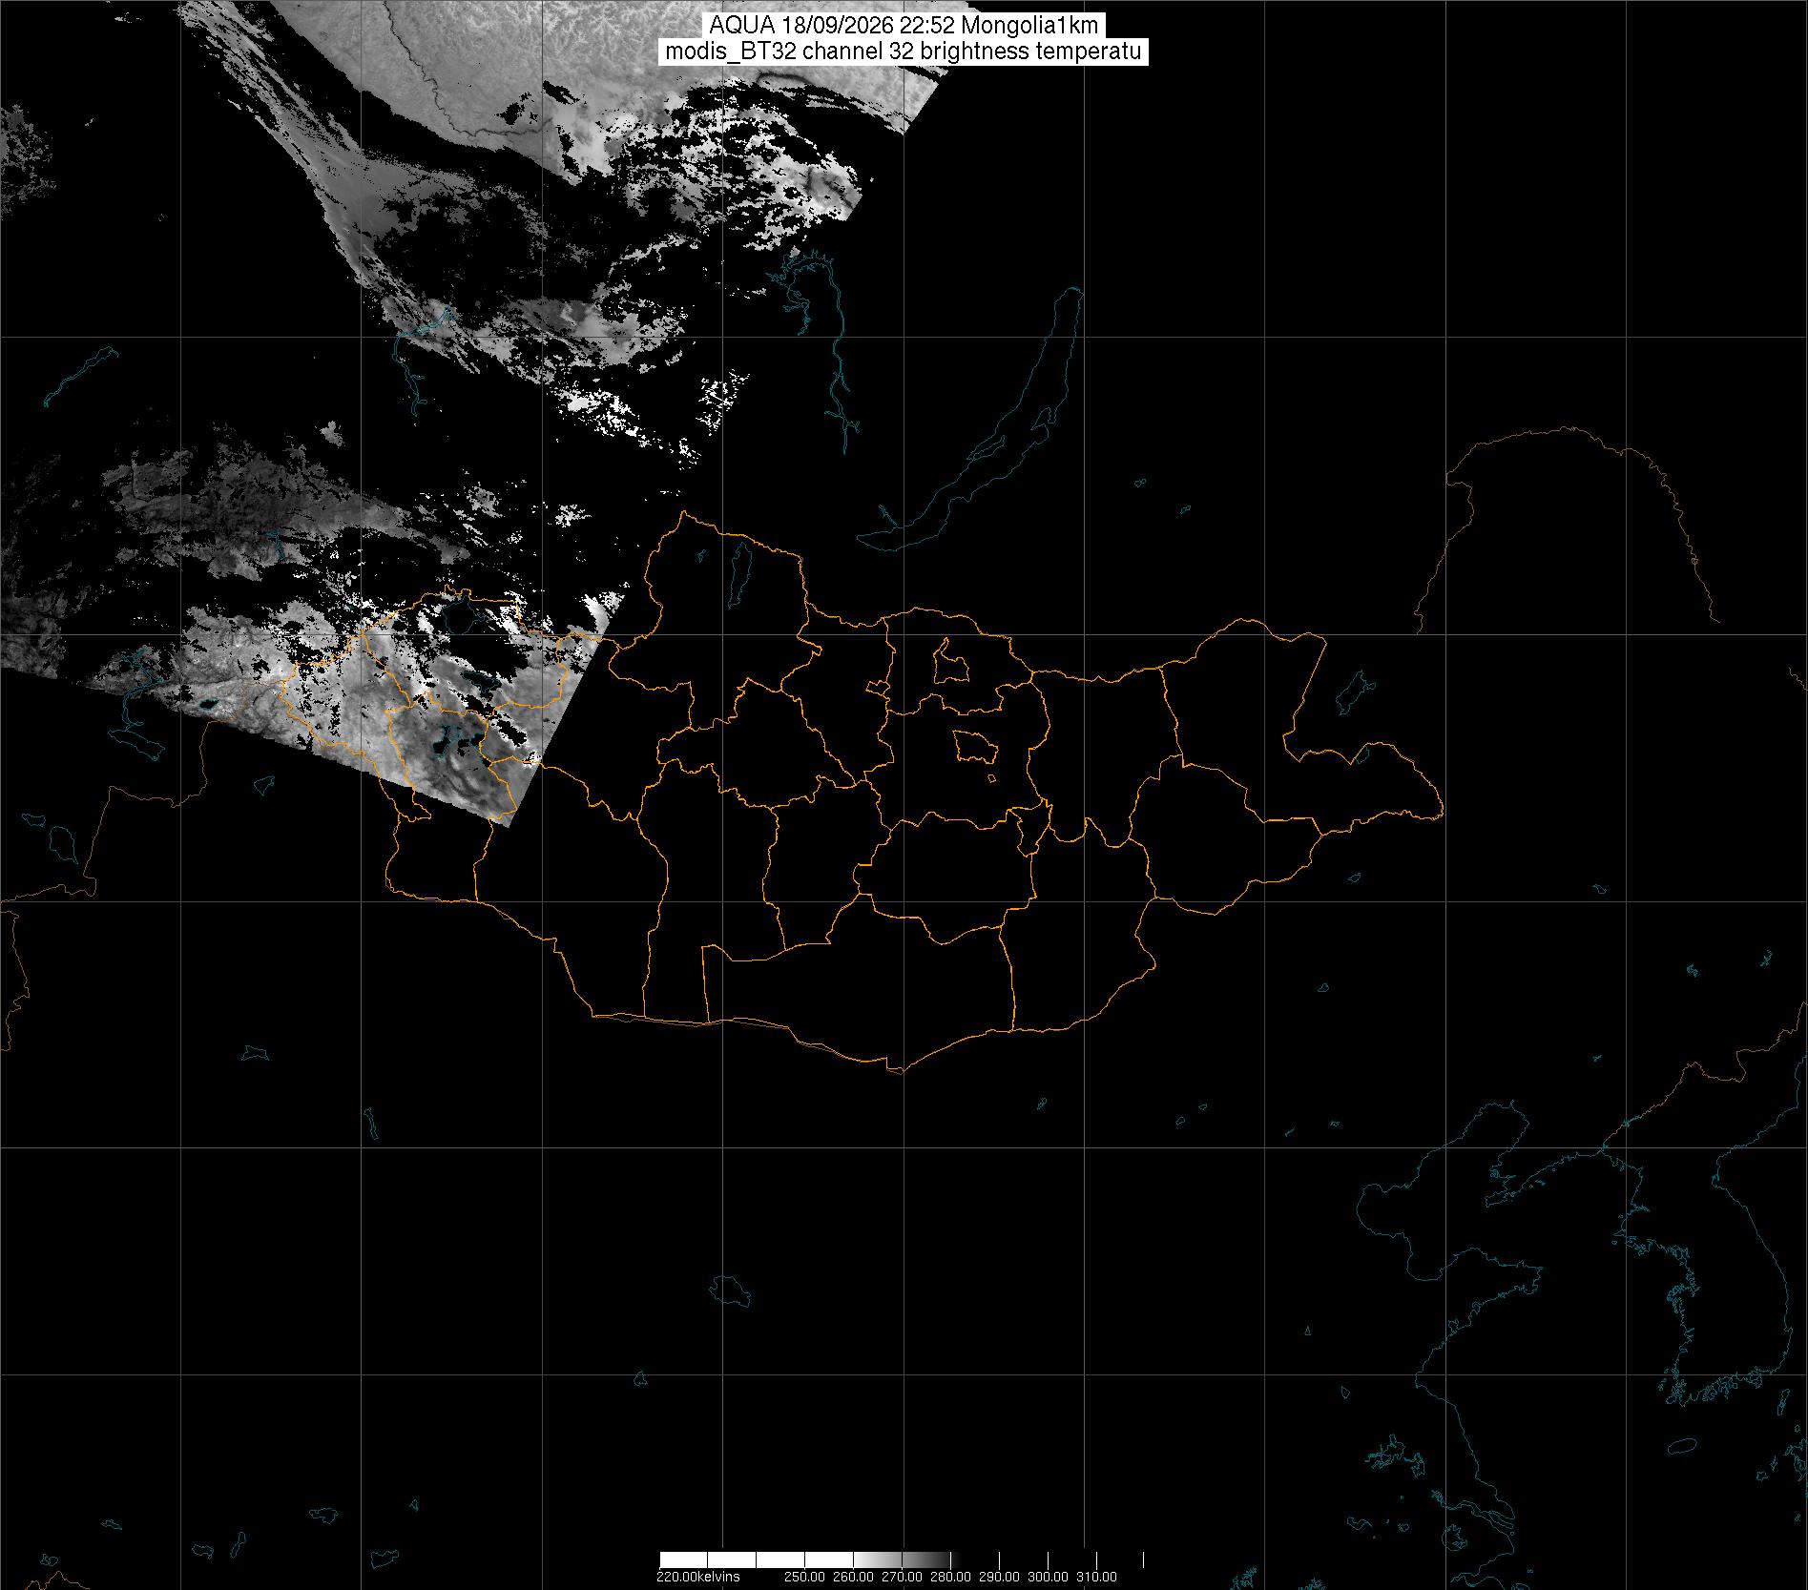Viewport: 1808px width, 1590px height.
Task: Click the bright white cloud patch below the northern swath
Action: point(599,404)
